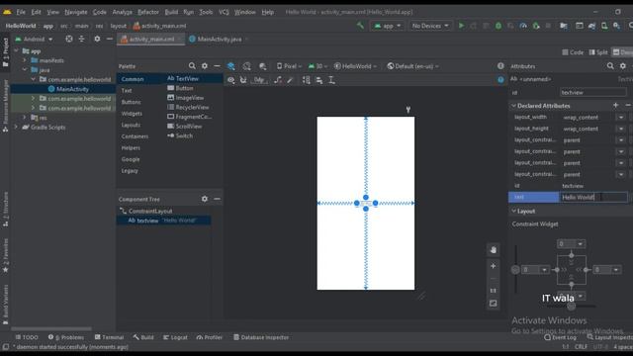Open Project panel settings gear
This screenshot has width=633, height=356.
tap(97, 39)
